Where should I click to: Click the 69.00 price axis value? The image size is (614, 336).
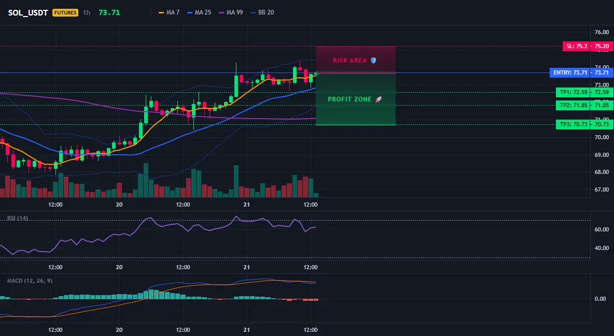(602, 154)
